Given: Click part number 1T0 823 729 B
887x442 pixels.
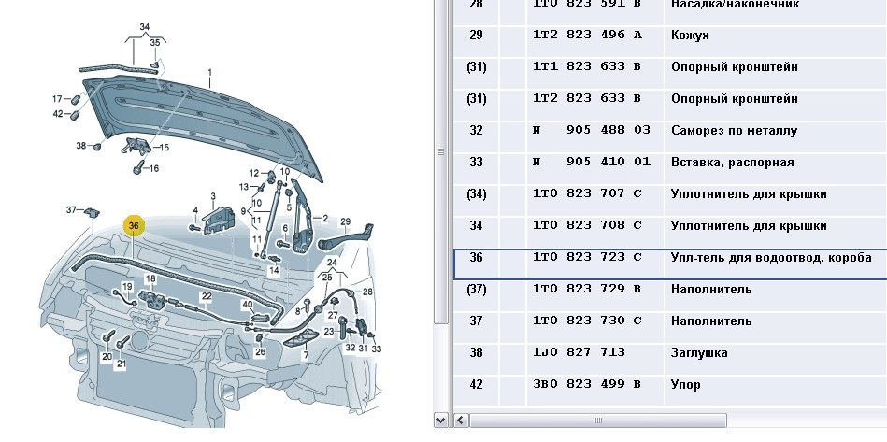Looking at the screenshot, I should pos(586,289).
